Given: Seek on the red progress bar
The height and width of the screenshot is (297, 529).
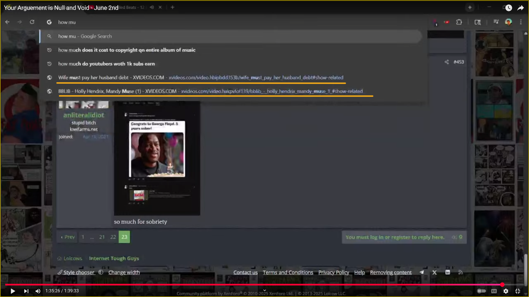Looking at the screenshot, I should pyautogui.click(x=264, y=285).
